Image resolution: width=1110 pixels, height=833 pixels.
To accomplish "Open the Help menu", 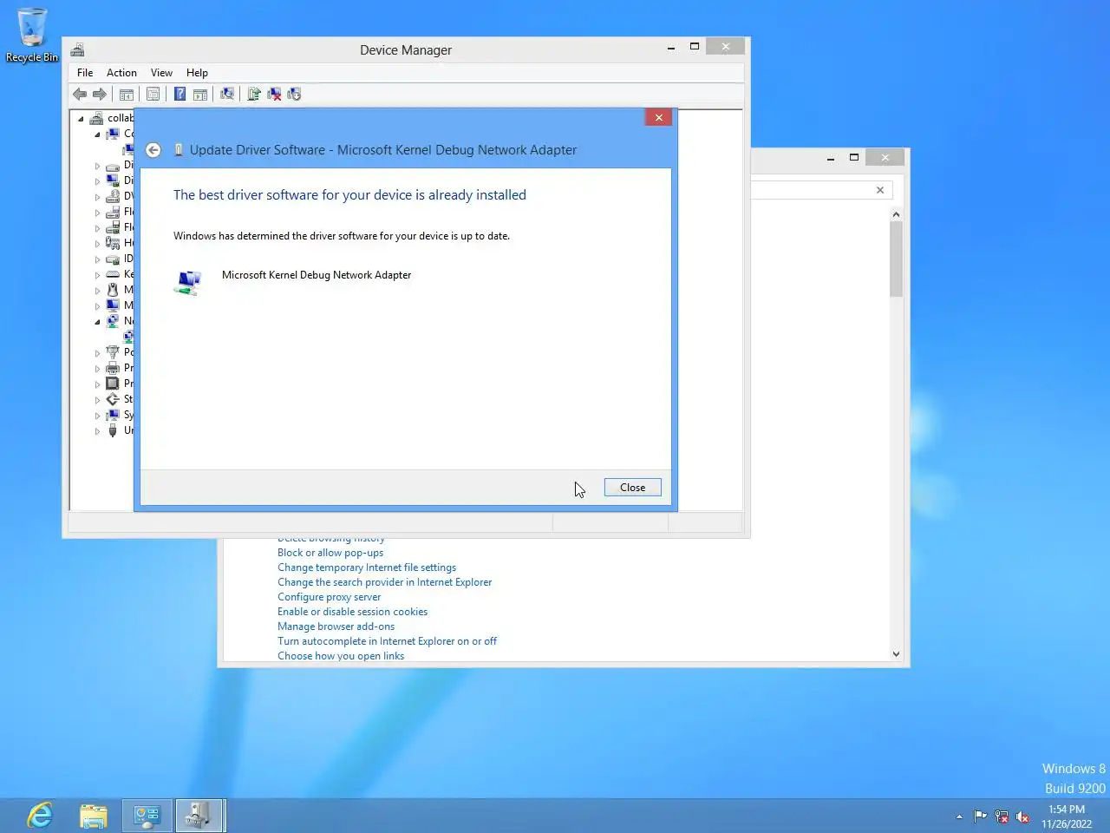I will (x=197, y=73).
